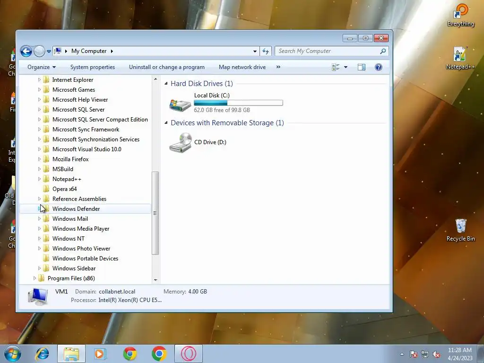Screen dimensions: 484x363
Task: Open System properties
Action: [93, 67]
